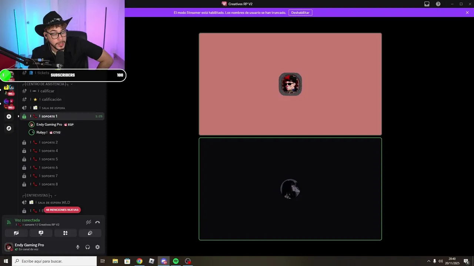Viewport: 474px width, 266px height.
Task: Click the Windows taskbar search box
Action: (54, 261)
